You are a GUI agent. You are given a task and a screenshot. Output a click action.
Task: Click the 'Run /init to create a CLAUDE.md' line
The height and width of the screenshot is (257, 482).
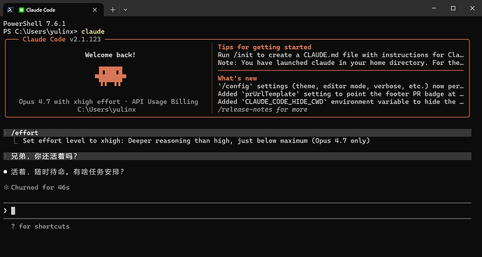[x=341, y=55]
